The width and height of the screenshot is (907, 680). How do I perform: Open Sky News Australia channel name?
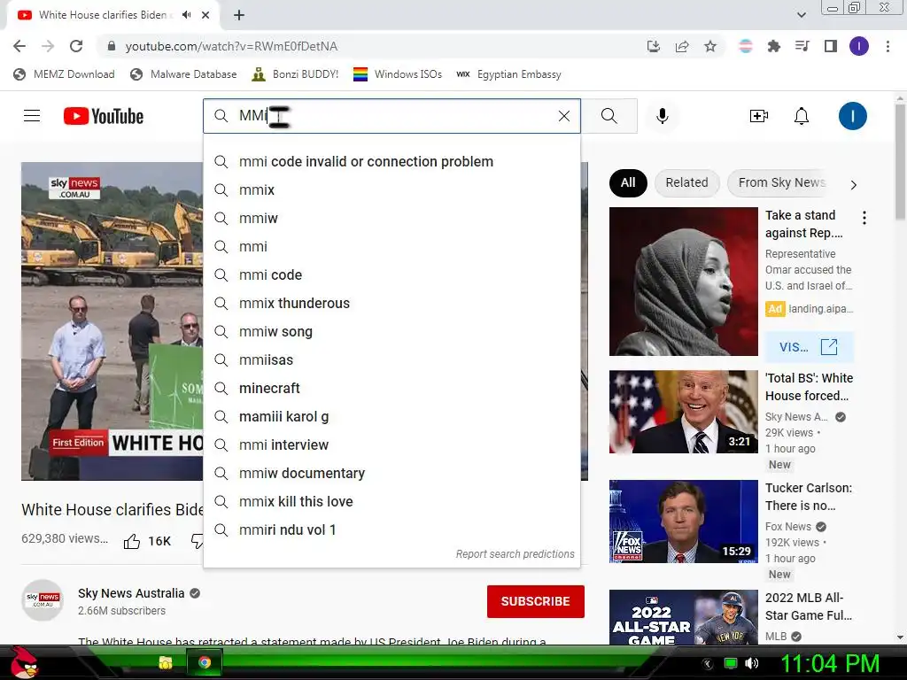131,593
